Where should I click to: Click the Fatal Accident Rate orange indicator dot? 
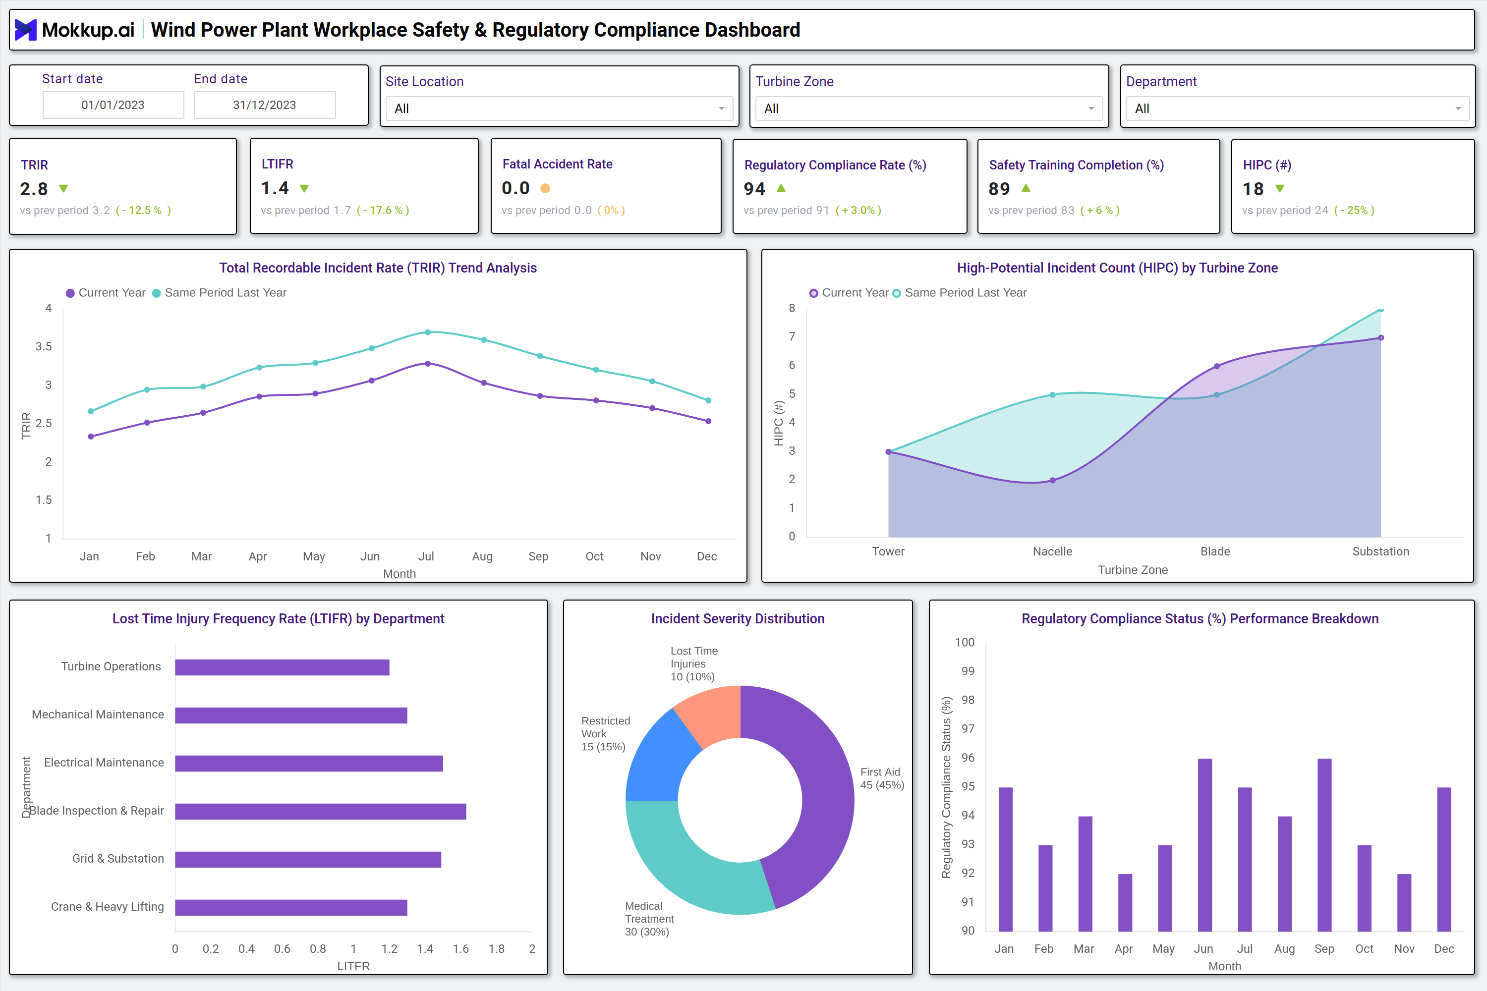coord(545,188)
